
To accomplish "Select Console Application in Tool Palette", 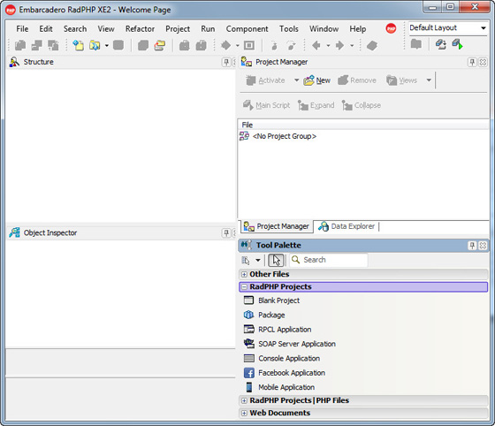I will tap(282, 359).
